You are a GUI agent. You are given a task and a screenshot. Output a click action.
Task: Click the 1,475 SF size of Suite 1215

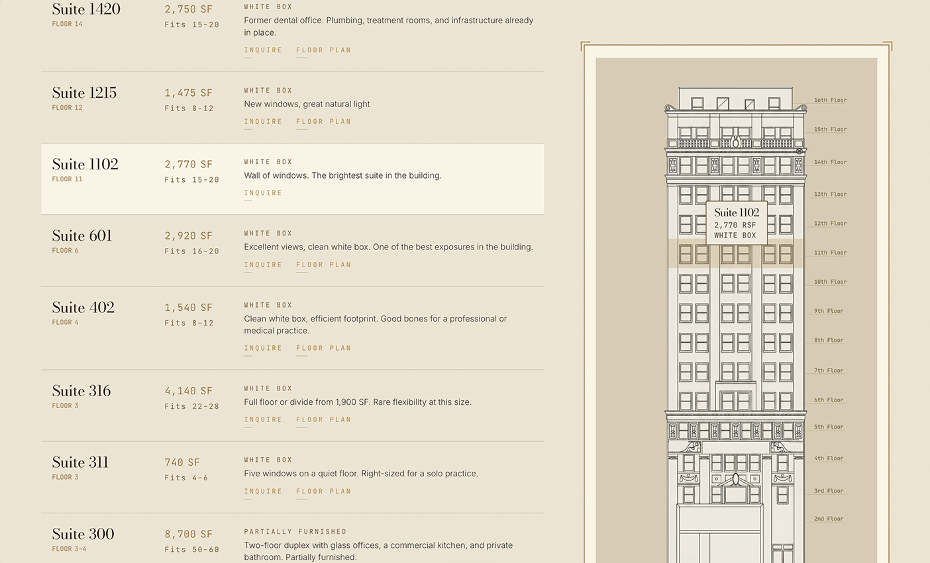(189, 93)
